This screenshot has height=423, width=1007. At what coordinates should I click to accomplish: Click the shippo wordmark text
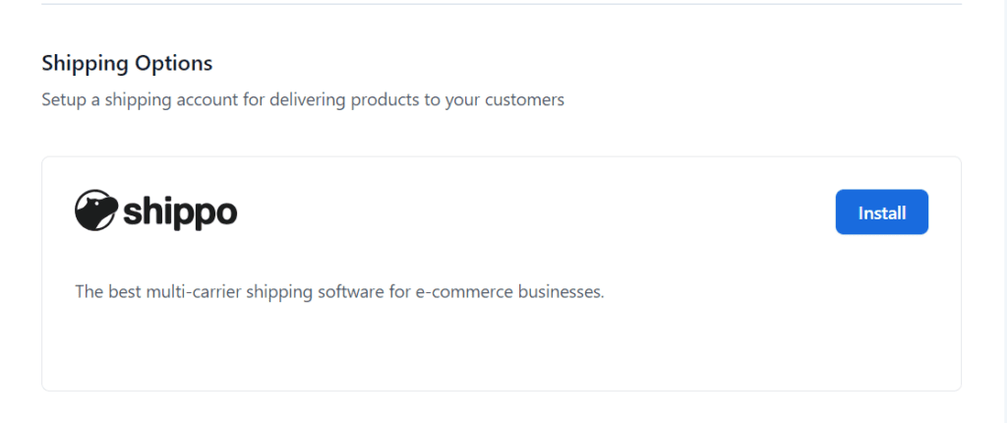tap(180, 211)
